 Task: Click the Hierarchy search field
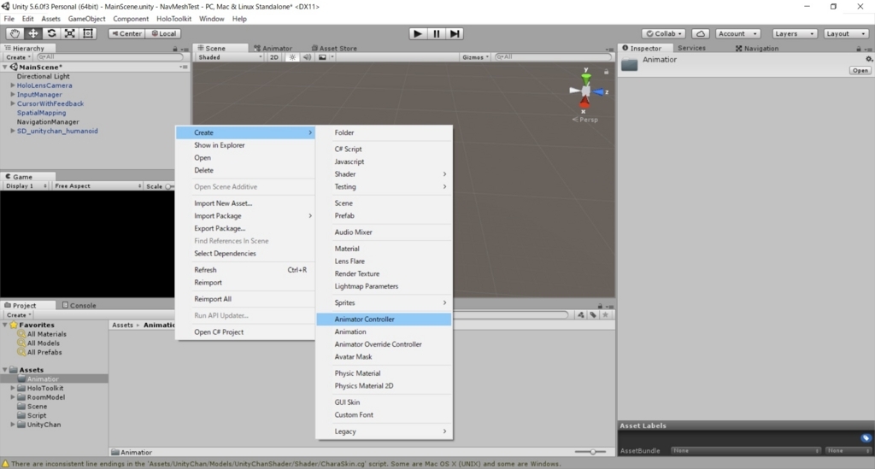(x=110, y=57)
